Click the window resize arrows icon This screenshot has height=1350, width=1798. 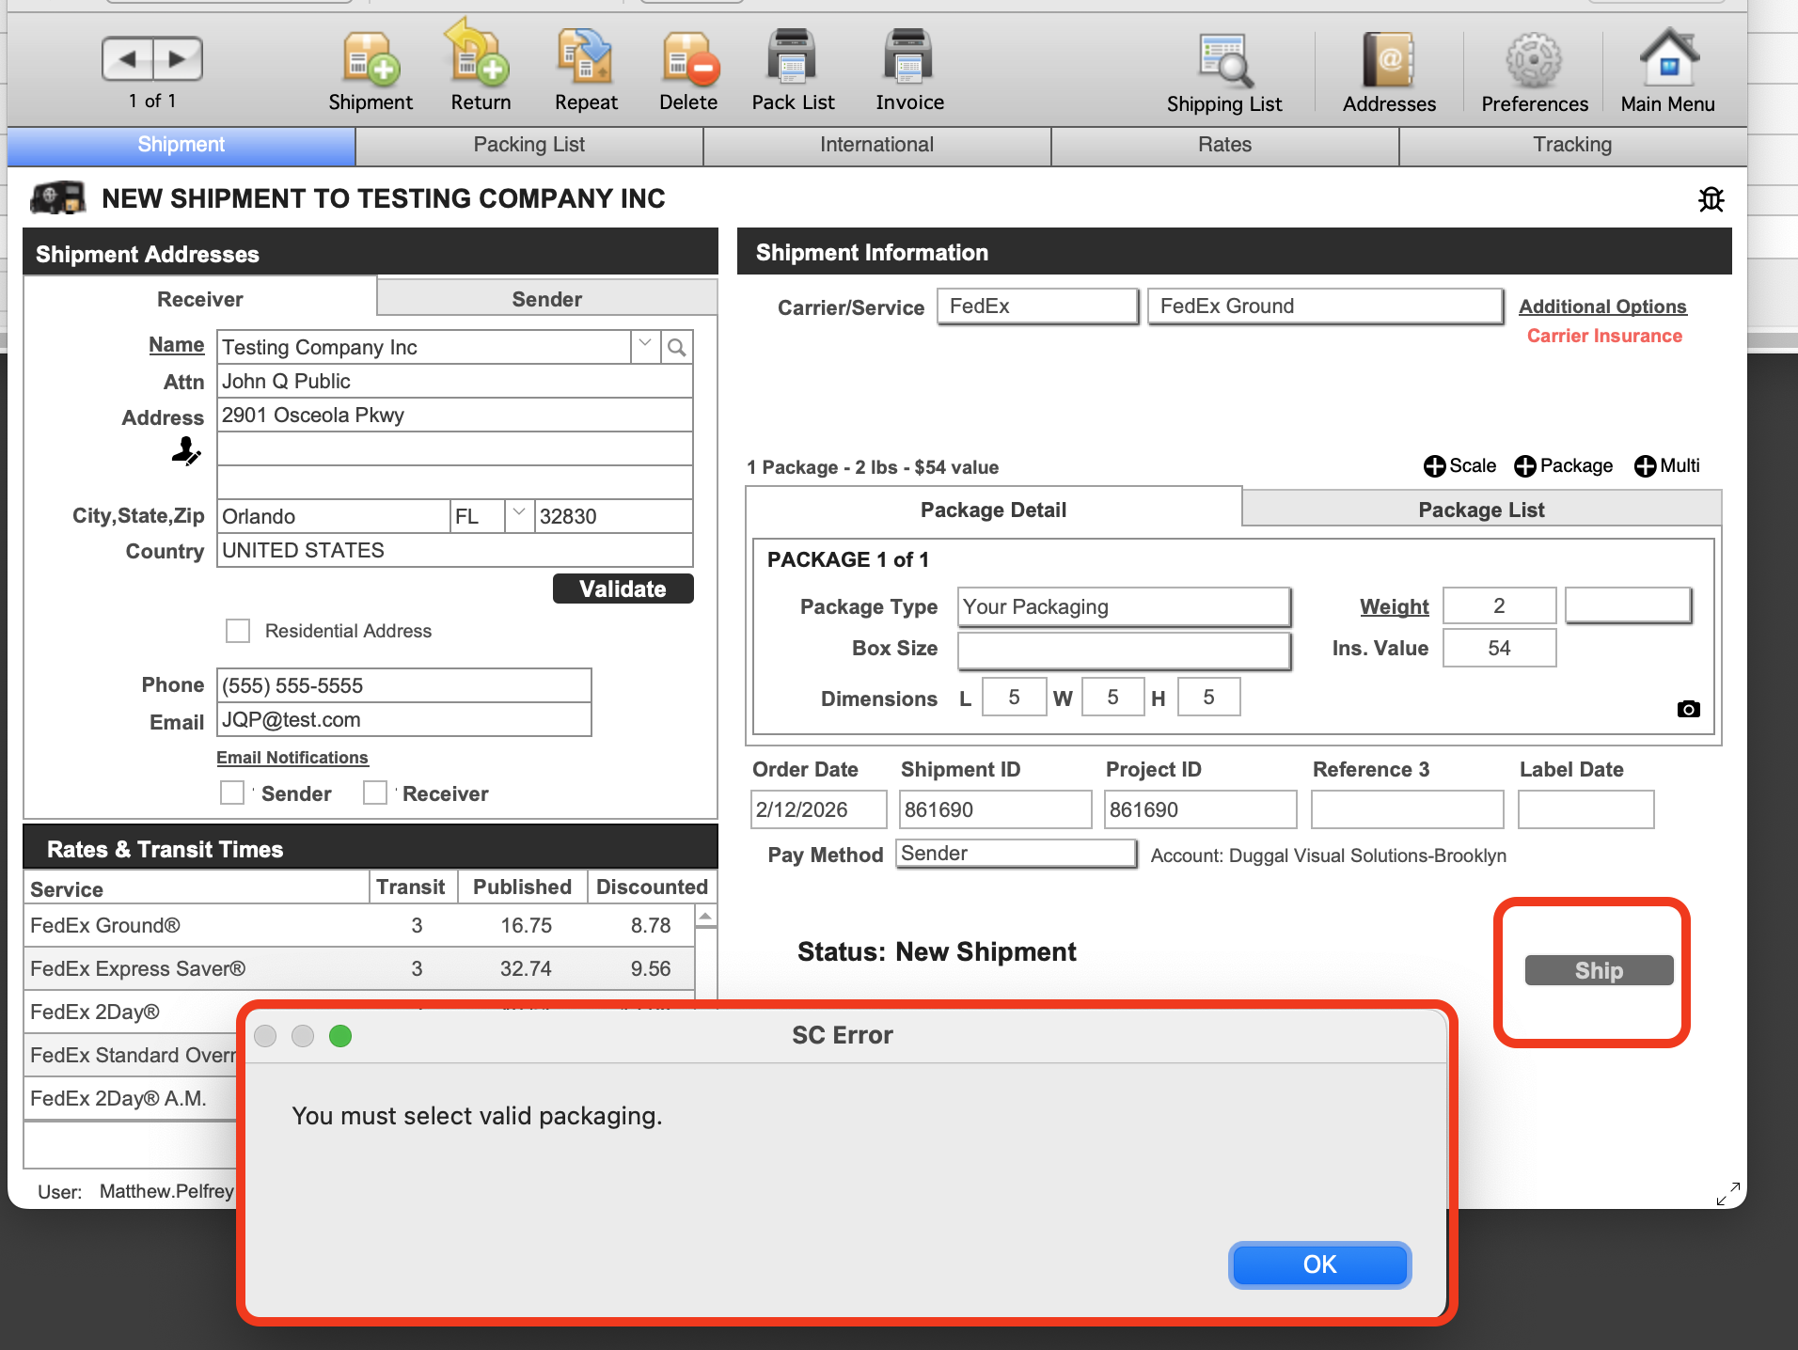(x=1728, y=1194)
